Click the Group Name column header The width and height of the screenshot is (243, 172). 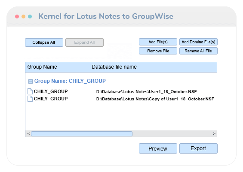click(x=42, y=67)
